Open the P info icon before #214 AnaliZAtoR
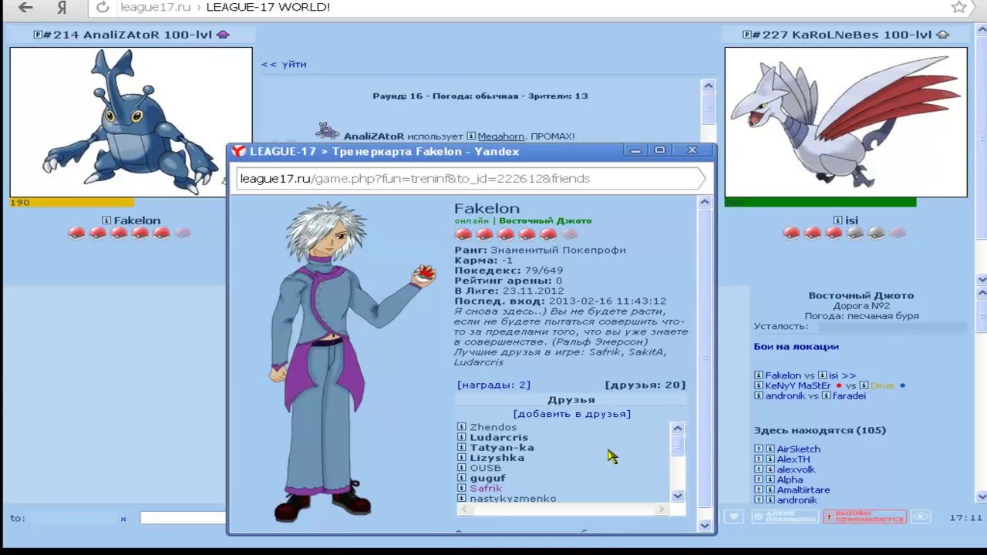Viewport: 987px width, 555px height. (x=38, y=35)
